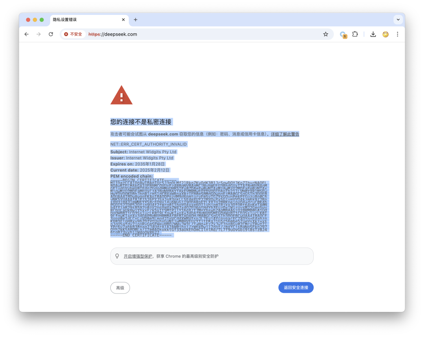
Task: Open the downloads tray icon
Action: click(373, 34)
